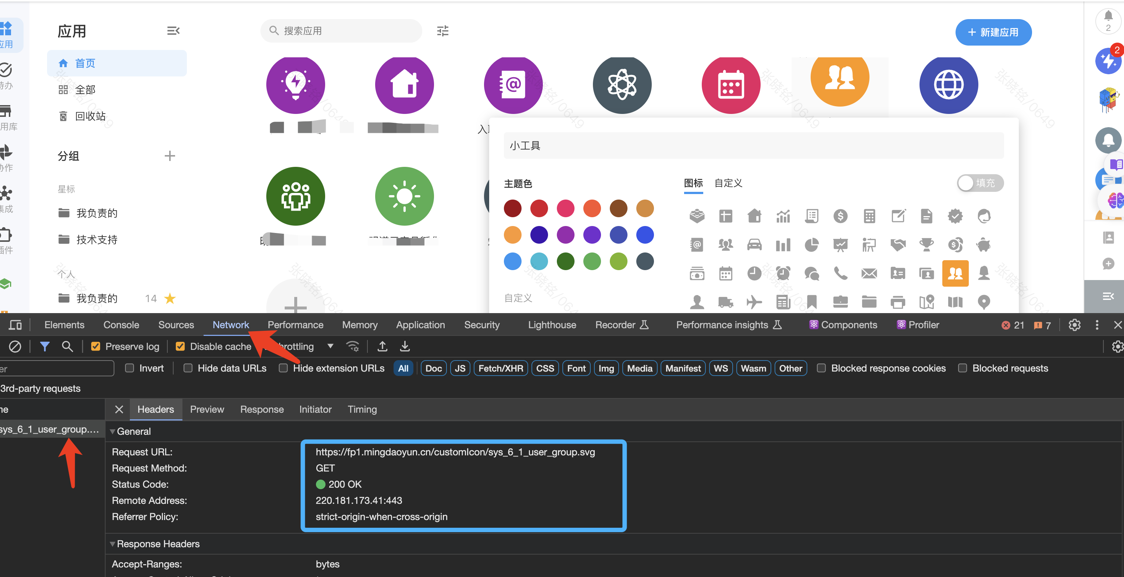
Task: Uncheck Preserve log checkbox
Action: (96, 346)
